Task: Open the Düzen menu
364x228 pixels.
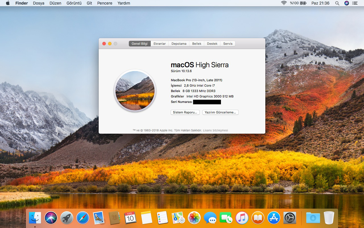Action: pyautogui.click(x=55, y=3)
